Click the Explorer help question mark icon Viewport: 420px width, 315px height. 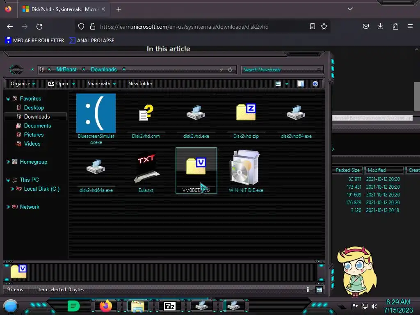(x=315, y=84)
